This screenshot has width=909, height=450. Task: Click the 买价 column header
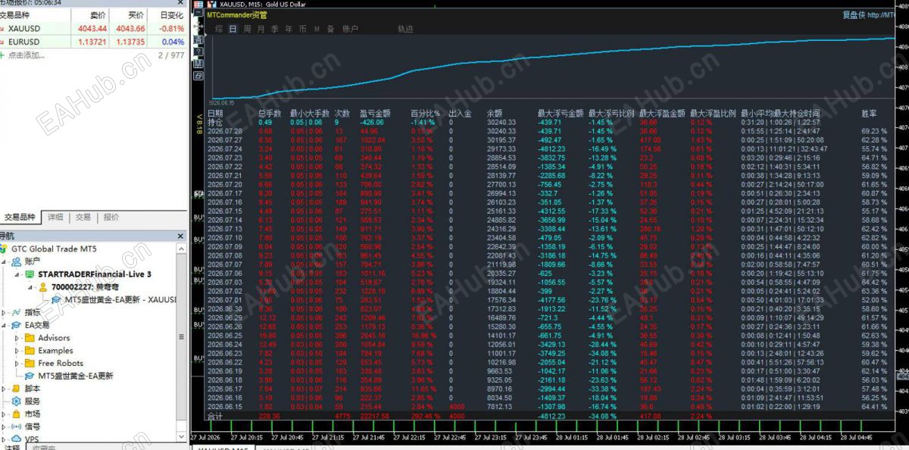136,15
